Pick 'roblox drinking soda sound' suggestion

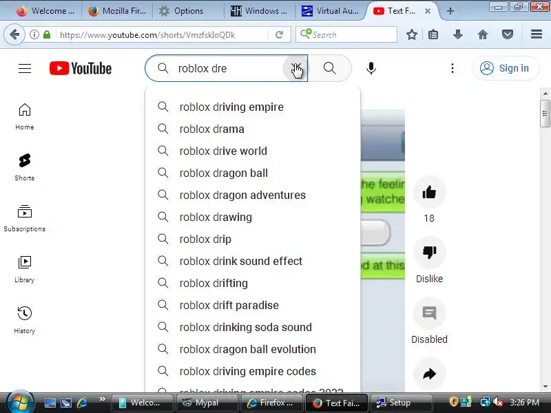[252, 328]
